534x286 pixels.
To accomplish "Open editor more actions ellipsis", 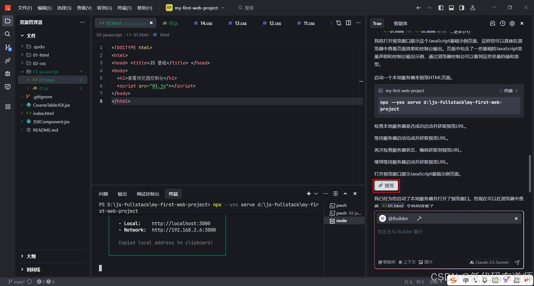I will coord(358,23).
